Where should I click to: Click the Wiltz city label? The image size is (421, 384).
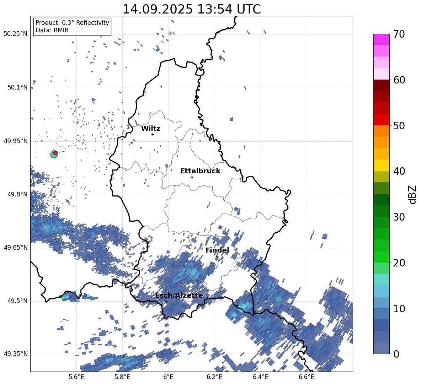tap(151, 129)
